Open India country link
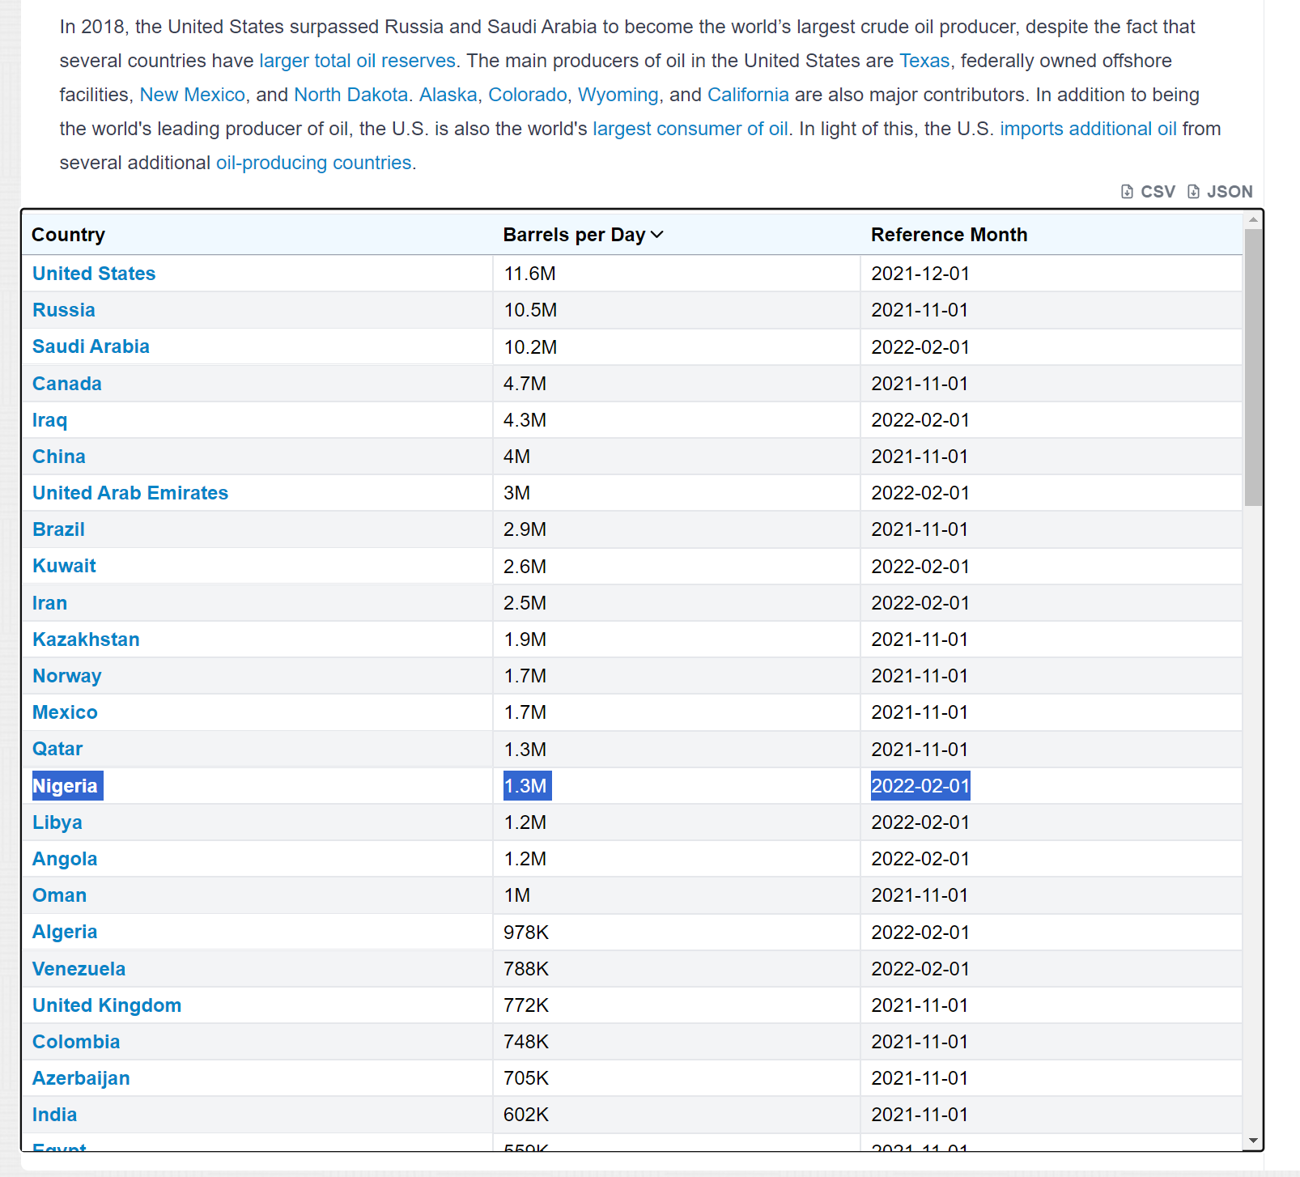The image size is (1300, 1177). (x=55, y=1115)
